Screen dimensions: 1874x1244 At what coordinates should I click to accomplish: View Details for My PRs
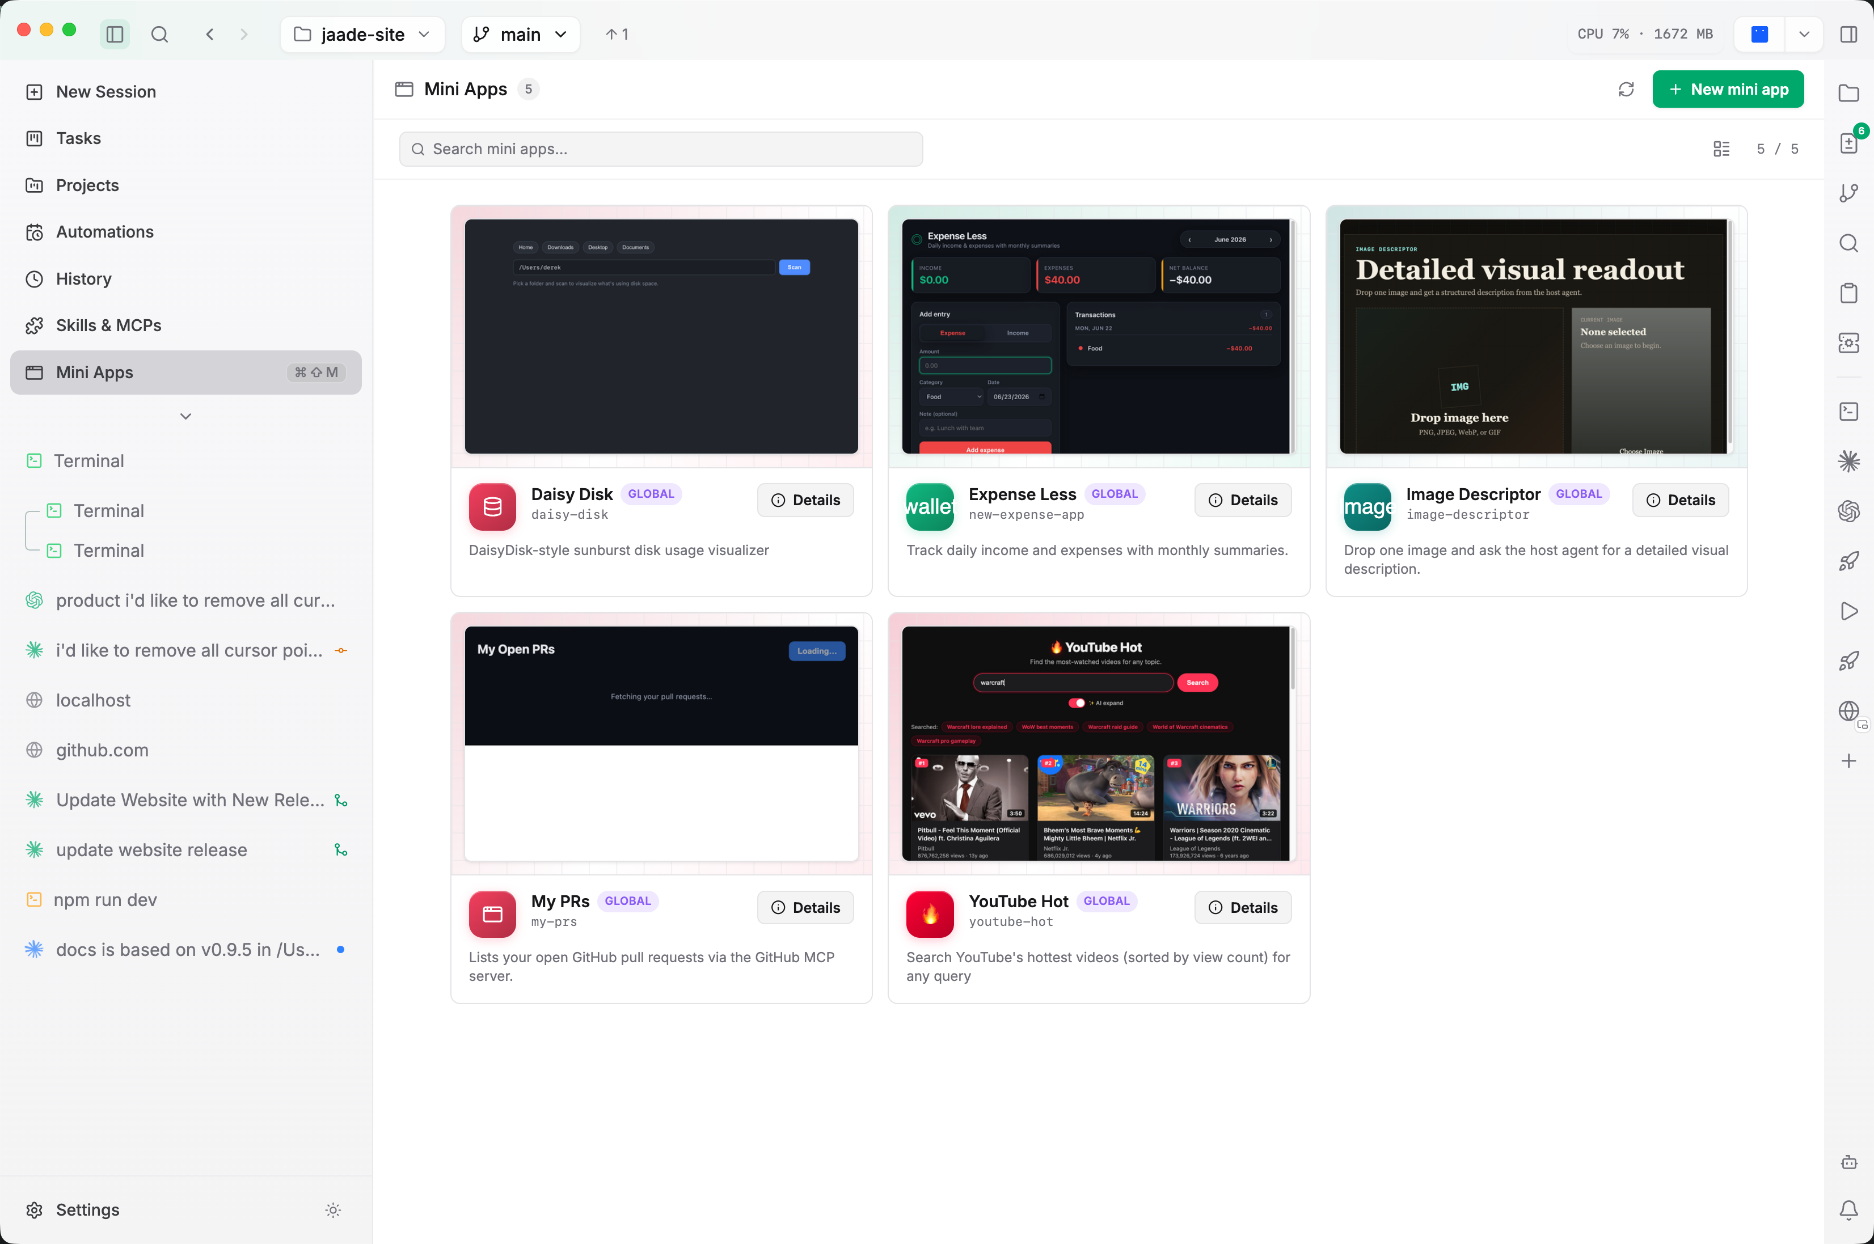(805, 908)
